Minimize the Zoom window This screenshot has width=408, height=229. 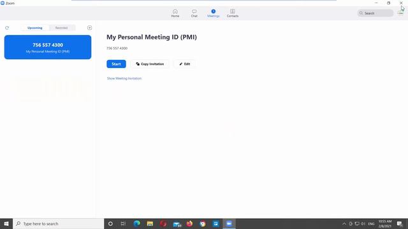pos(376,3)
